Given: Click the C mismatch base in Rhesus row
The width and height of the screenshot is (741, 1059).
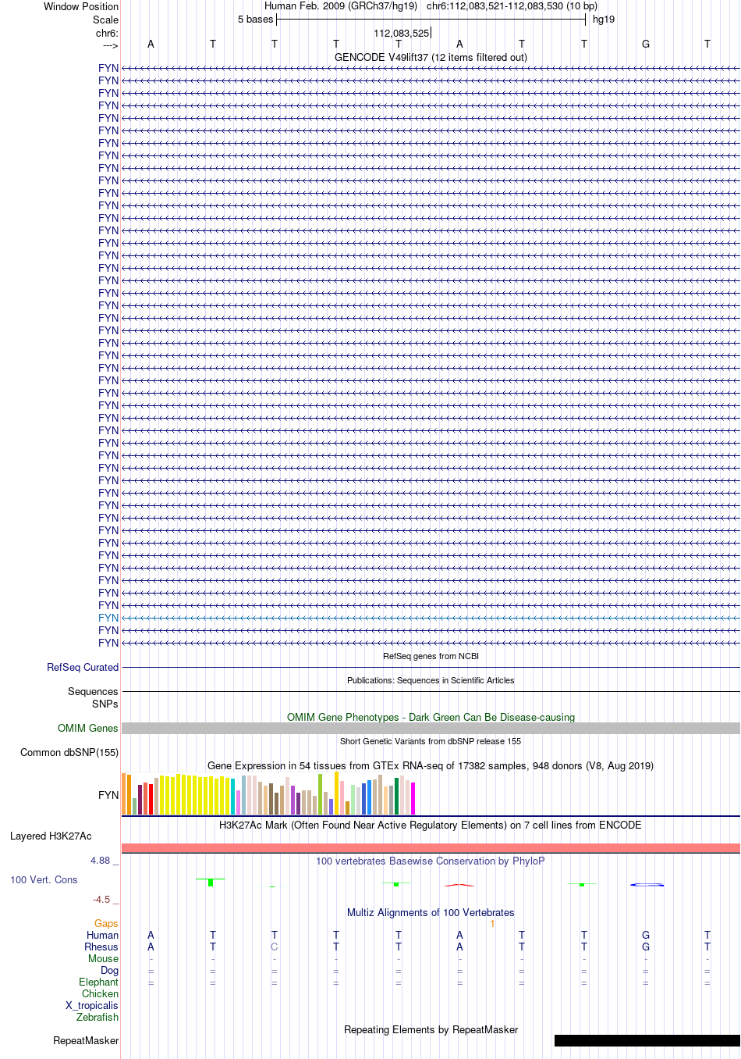Looking at the screenshot, I should (275, 947).
